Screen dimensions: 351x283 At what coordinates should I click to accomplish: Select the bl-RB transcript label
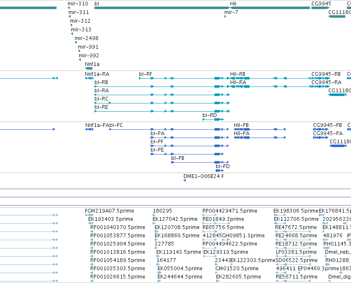pos(101,82)
